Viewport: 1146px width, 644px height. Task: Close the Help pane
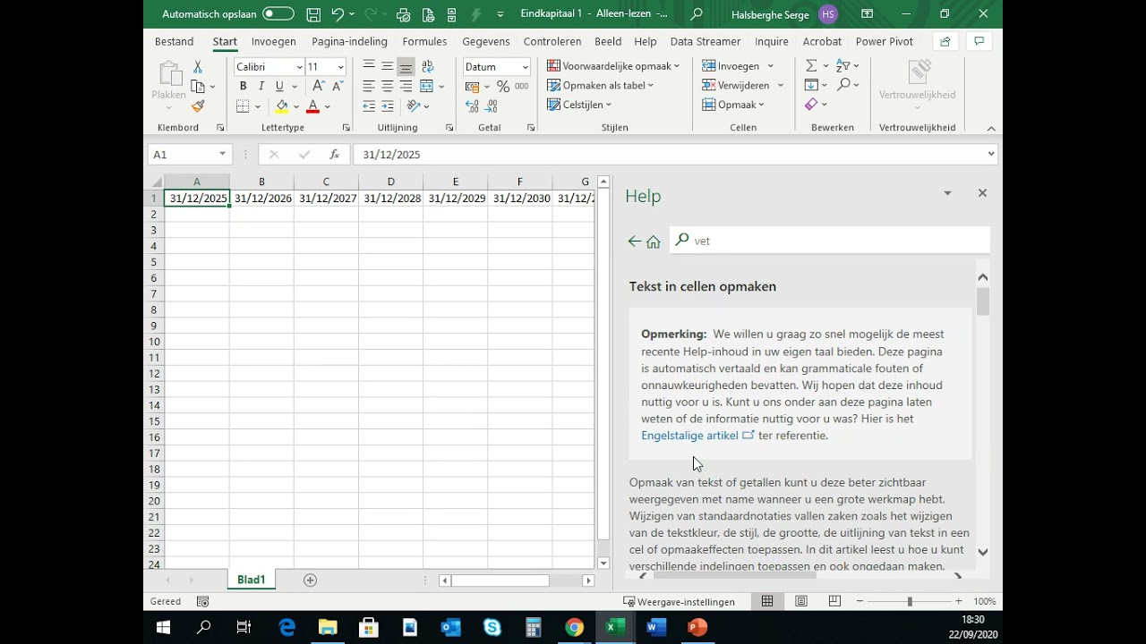click(x=982, y=193)
